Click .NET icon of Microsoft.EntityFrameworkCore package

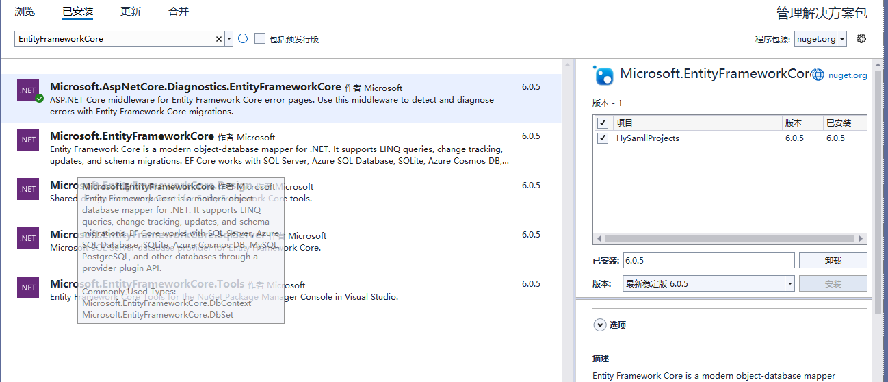[x=28, y=140]
